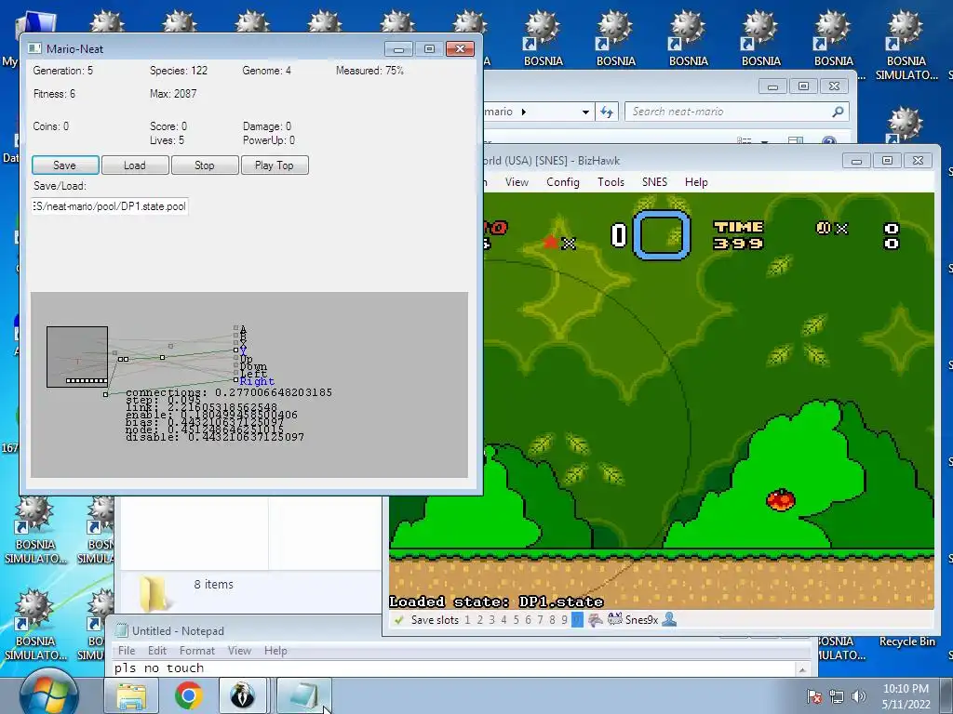
Task: Select save slot 5 in BizHawk status bar
Action: (x=516, y=620)
